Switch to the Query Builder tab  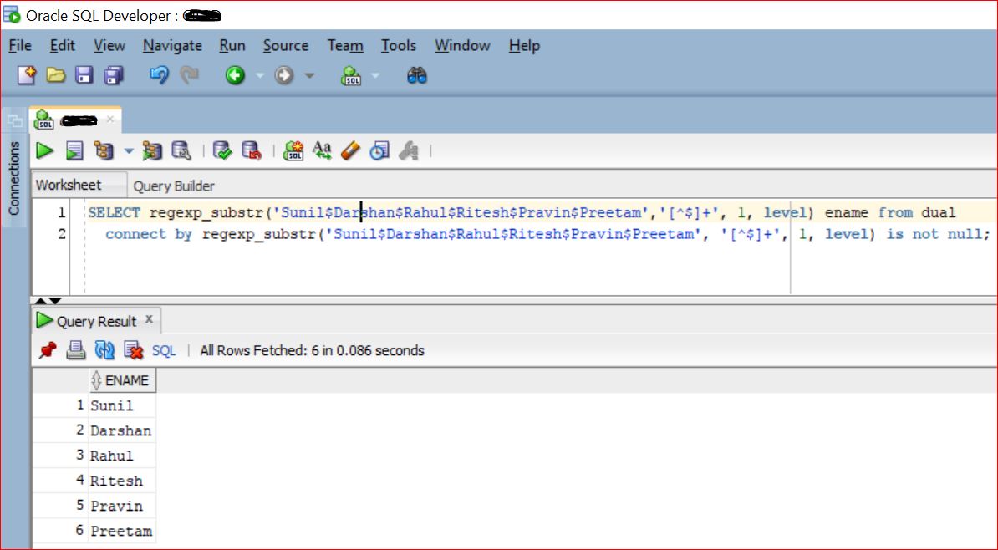174,185
